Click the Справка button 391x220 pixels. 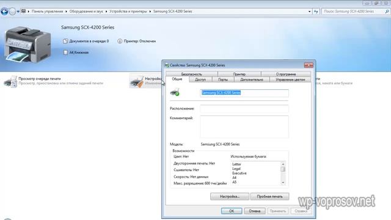(301, 211)
